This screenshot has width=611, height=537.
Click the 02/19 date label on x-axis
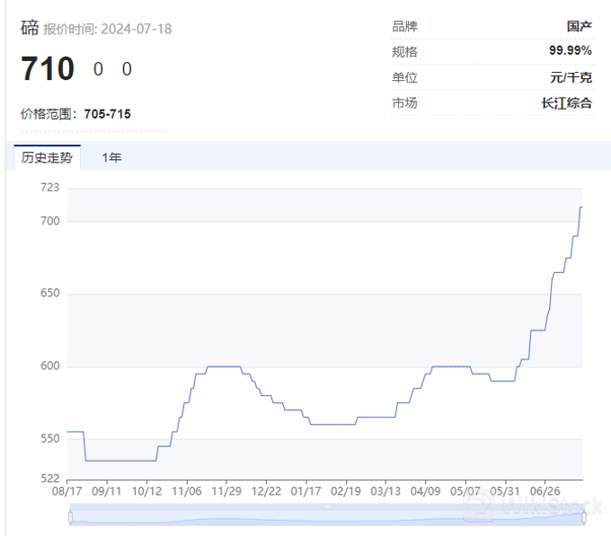point(345,491)
